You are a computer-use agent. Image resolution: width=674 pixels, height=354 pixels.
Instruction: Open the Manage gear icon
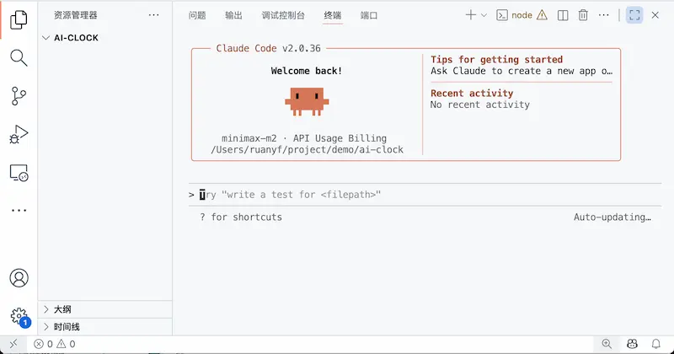(19, 316)
